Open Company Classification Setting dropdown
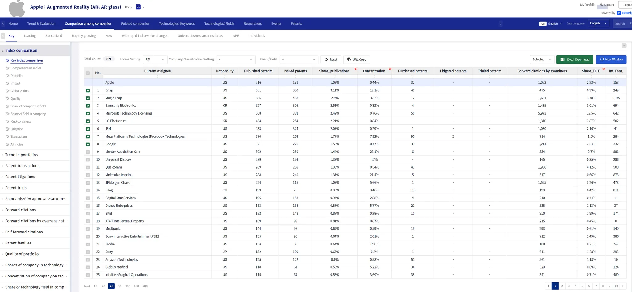This screenshot has height=292, width=632. pyautogui.click(x=235, y=60)
